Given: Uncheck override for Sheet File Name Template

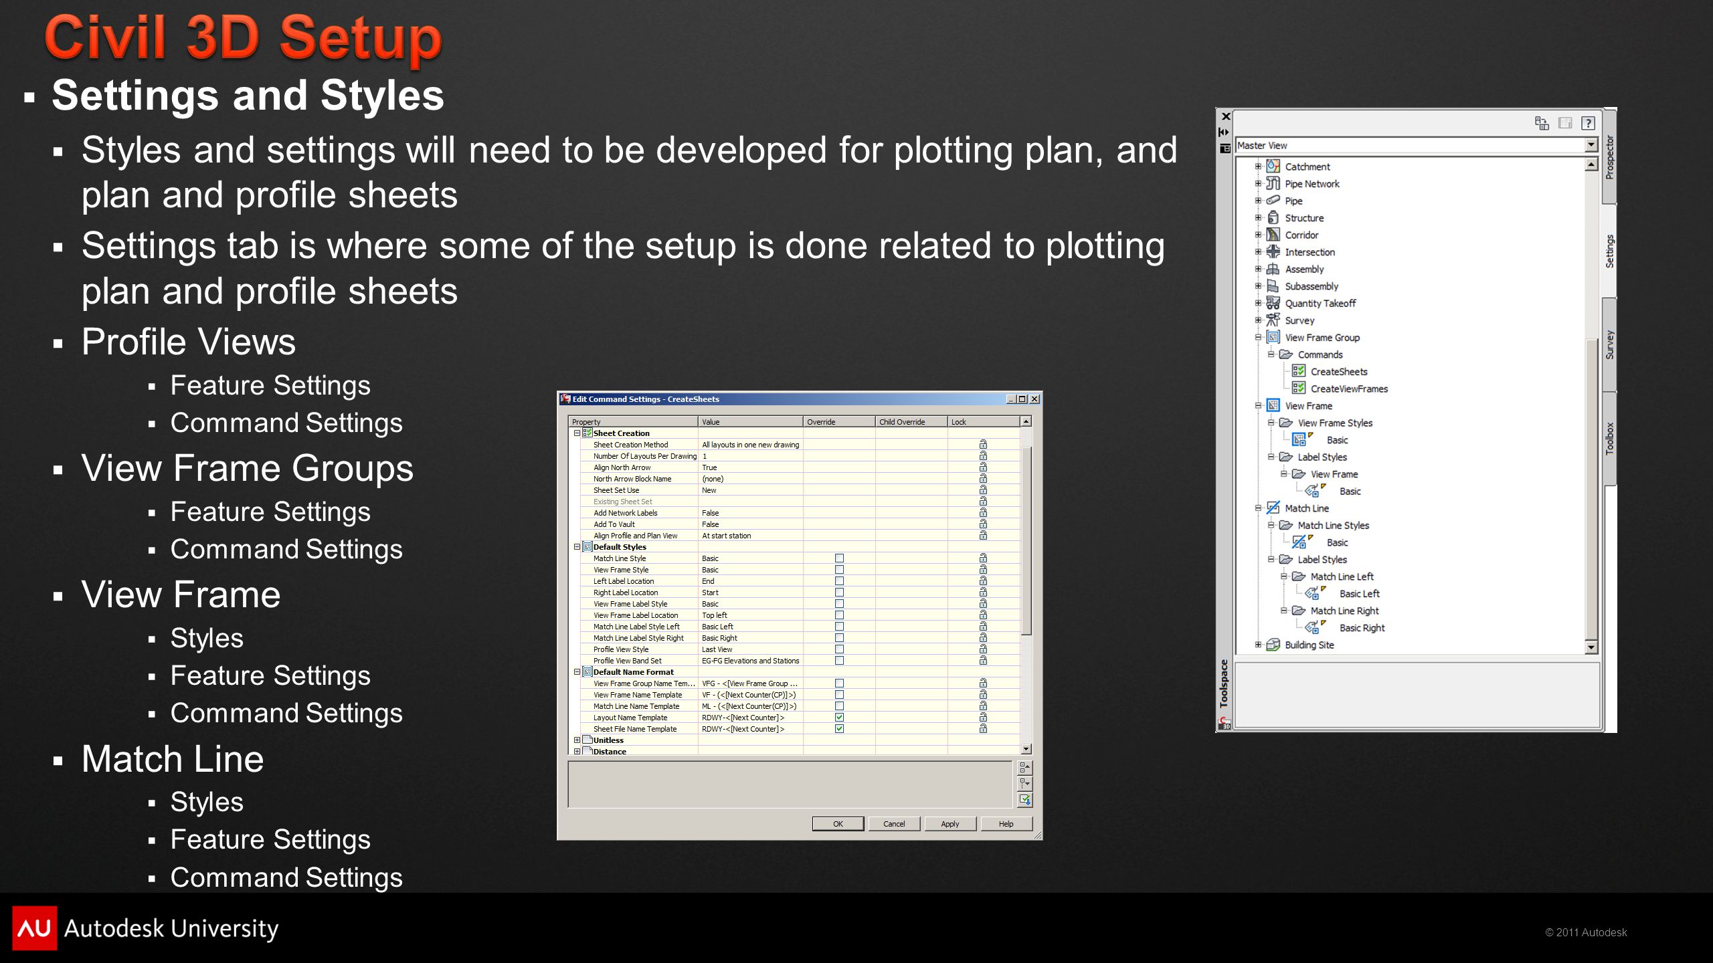Looking at the screenshot, I should 839,728.
